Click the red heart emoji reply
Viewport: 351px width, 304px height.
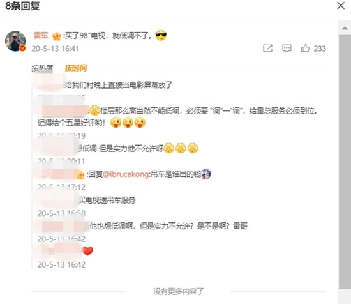tap(87, 251)
